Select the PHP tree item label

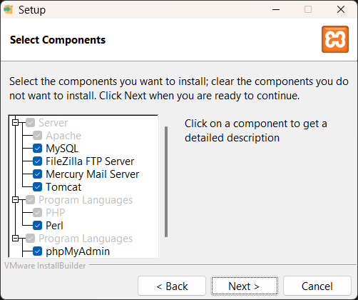pos(55,213)
